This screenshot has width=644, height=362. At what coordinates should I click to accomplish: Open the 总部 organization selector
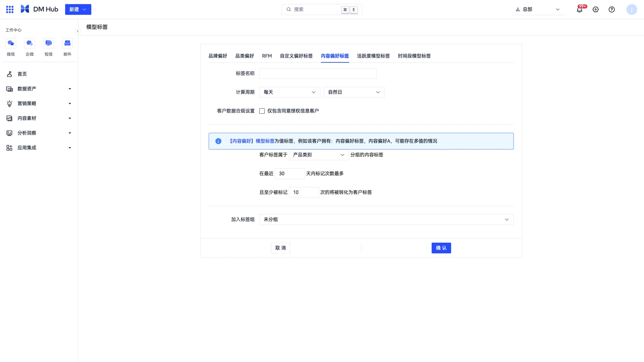tap(538, 9)
